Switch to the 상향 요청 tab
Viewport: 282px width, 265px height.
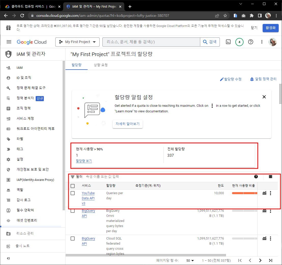point(101,65)
